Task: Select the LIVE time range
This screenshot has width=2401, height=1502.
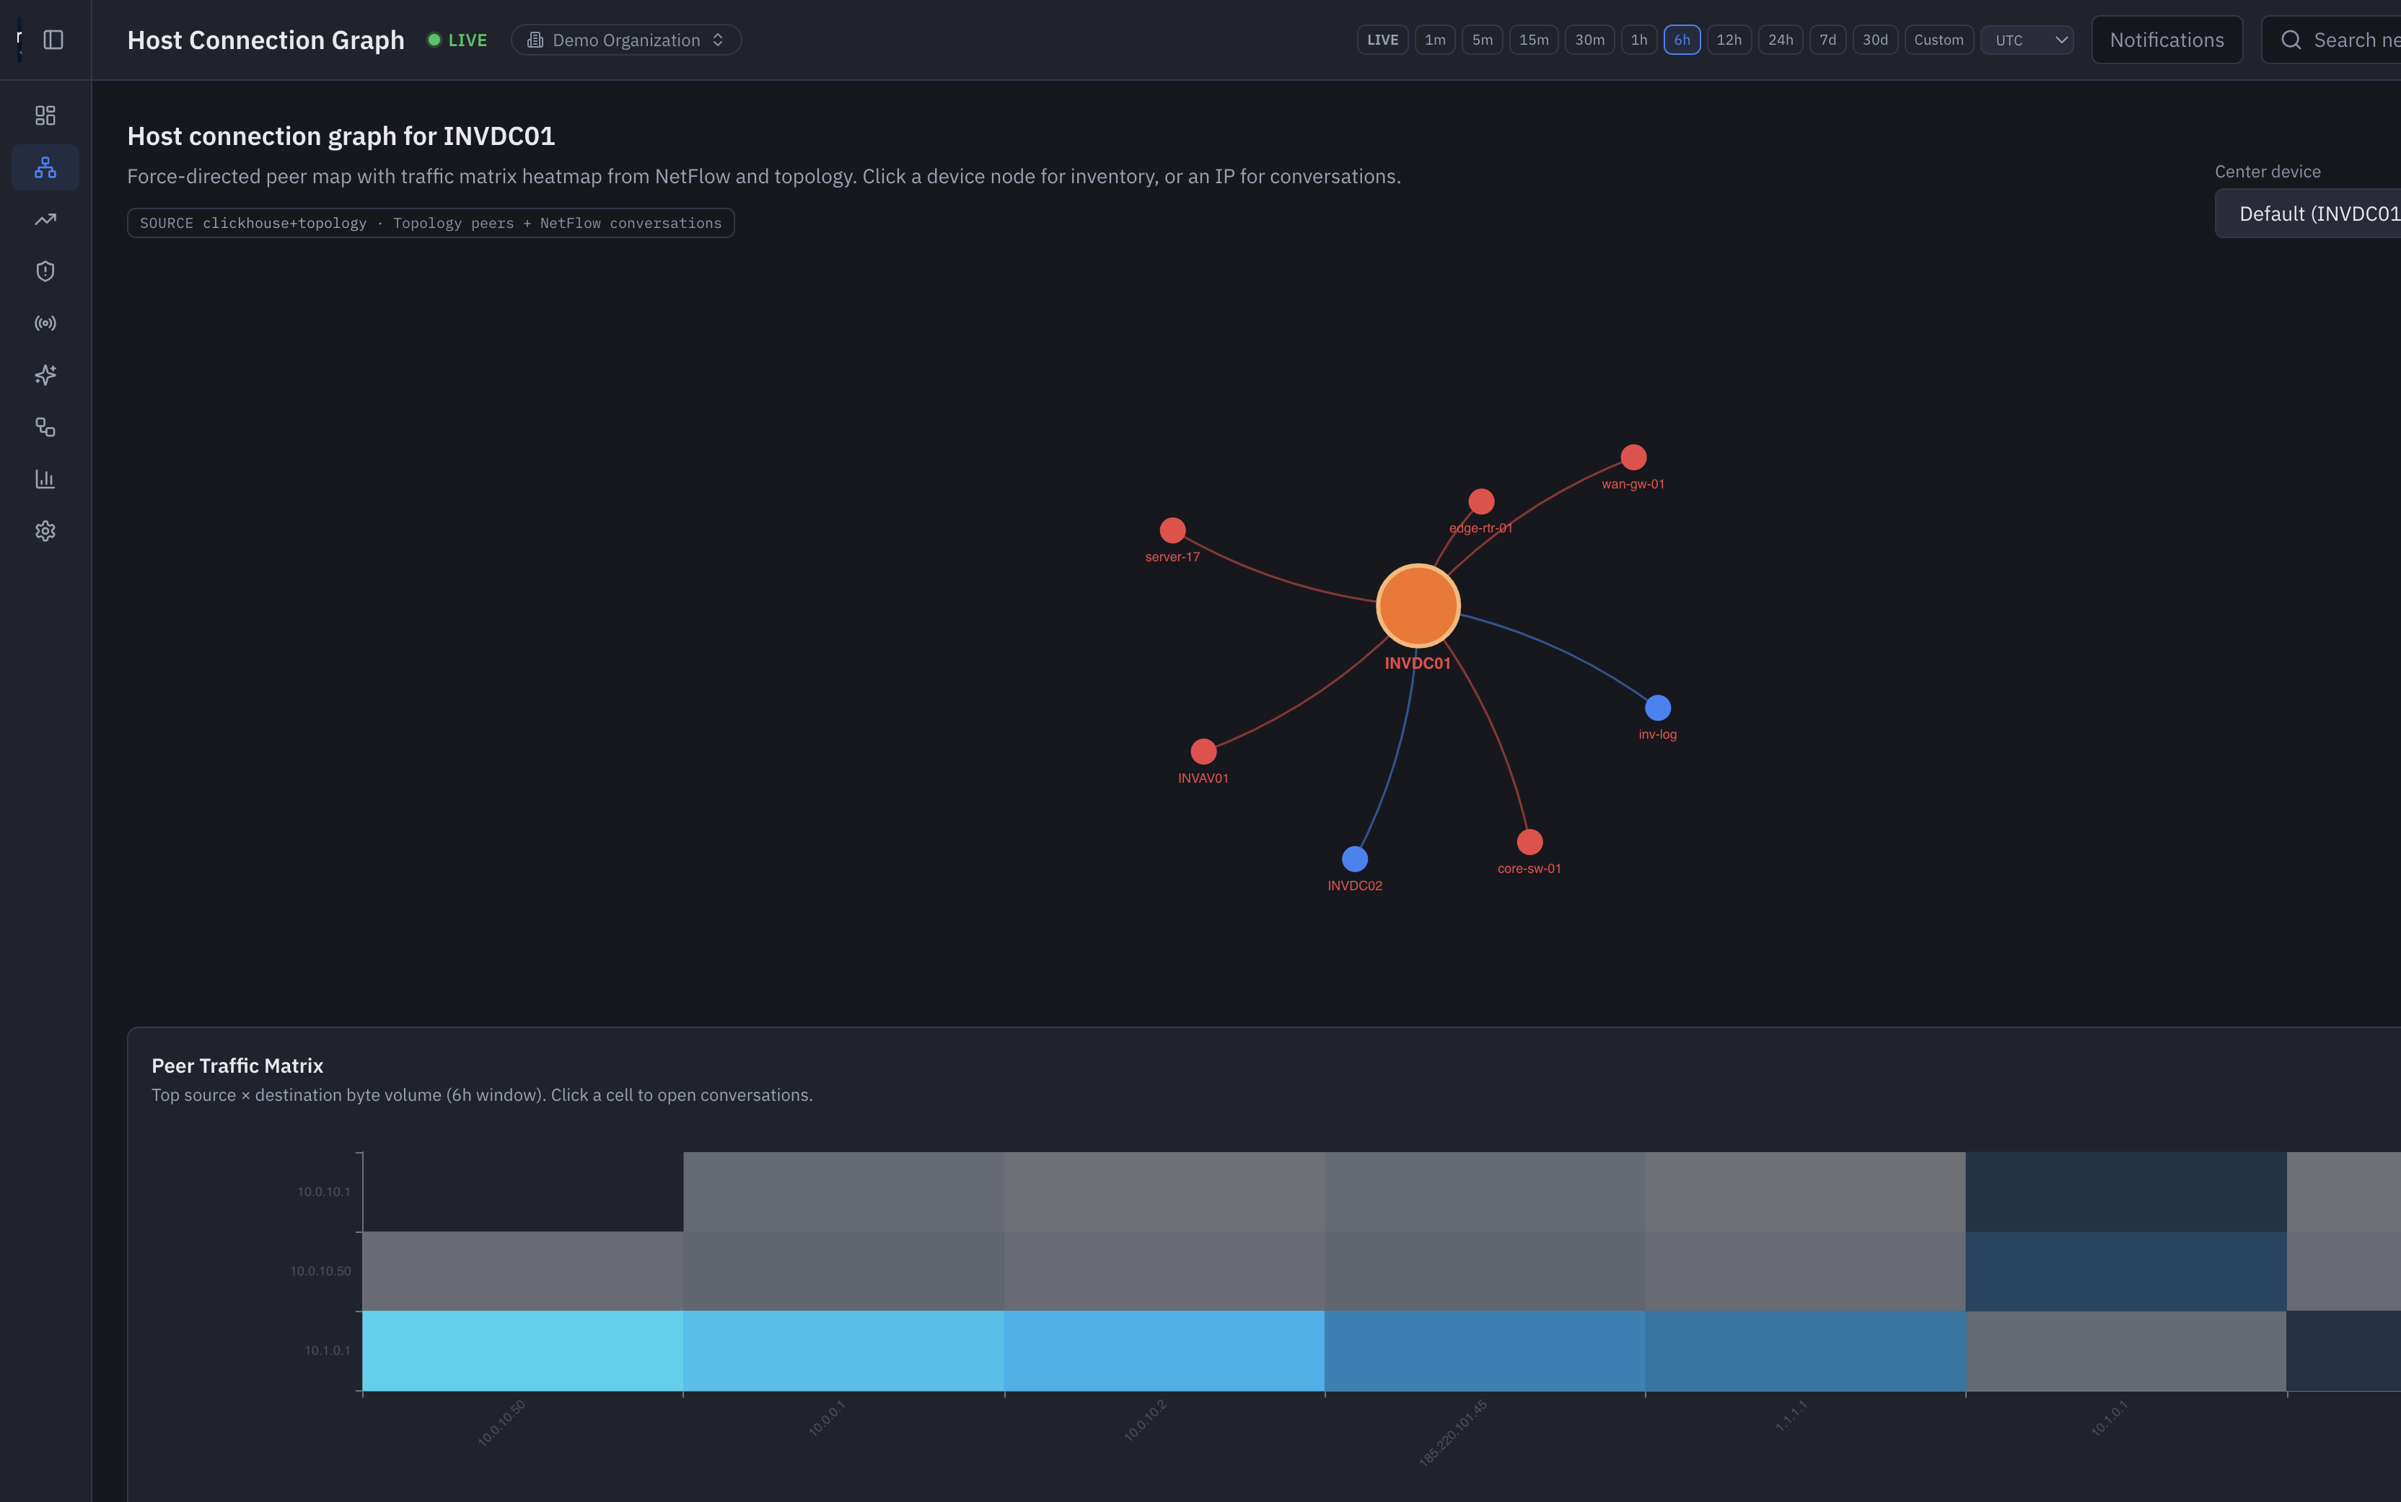Action: (1382, 40)
